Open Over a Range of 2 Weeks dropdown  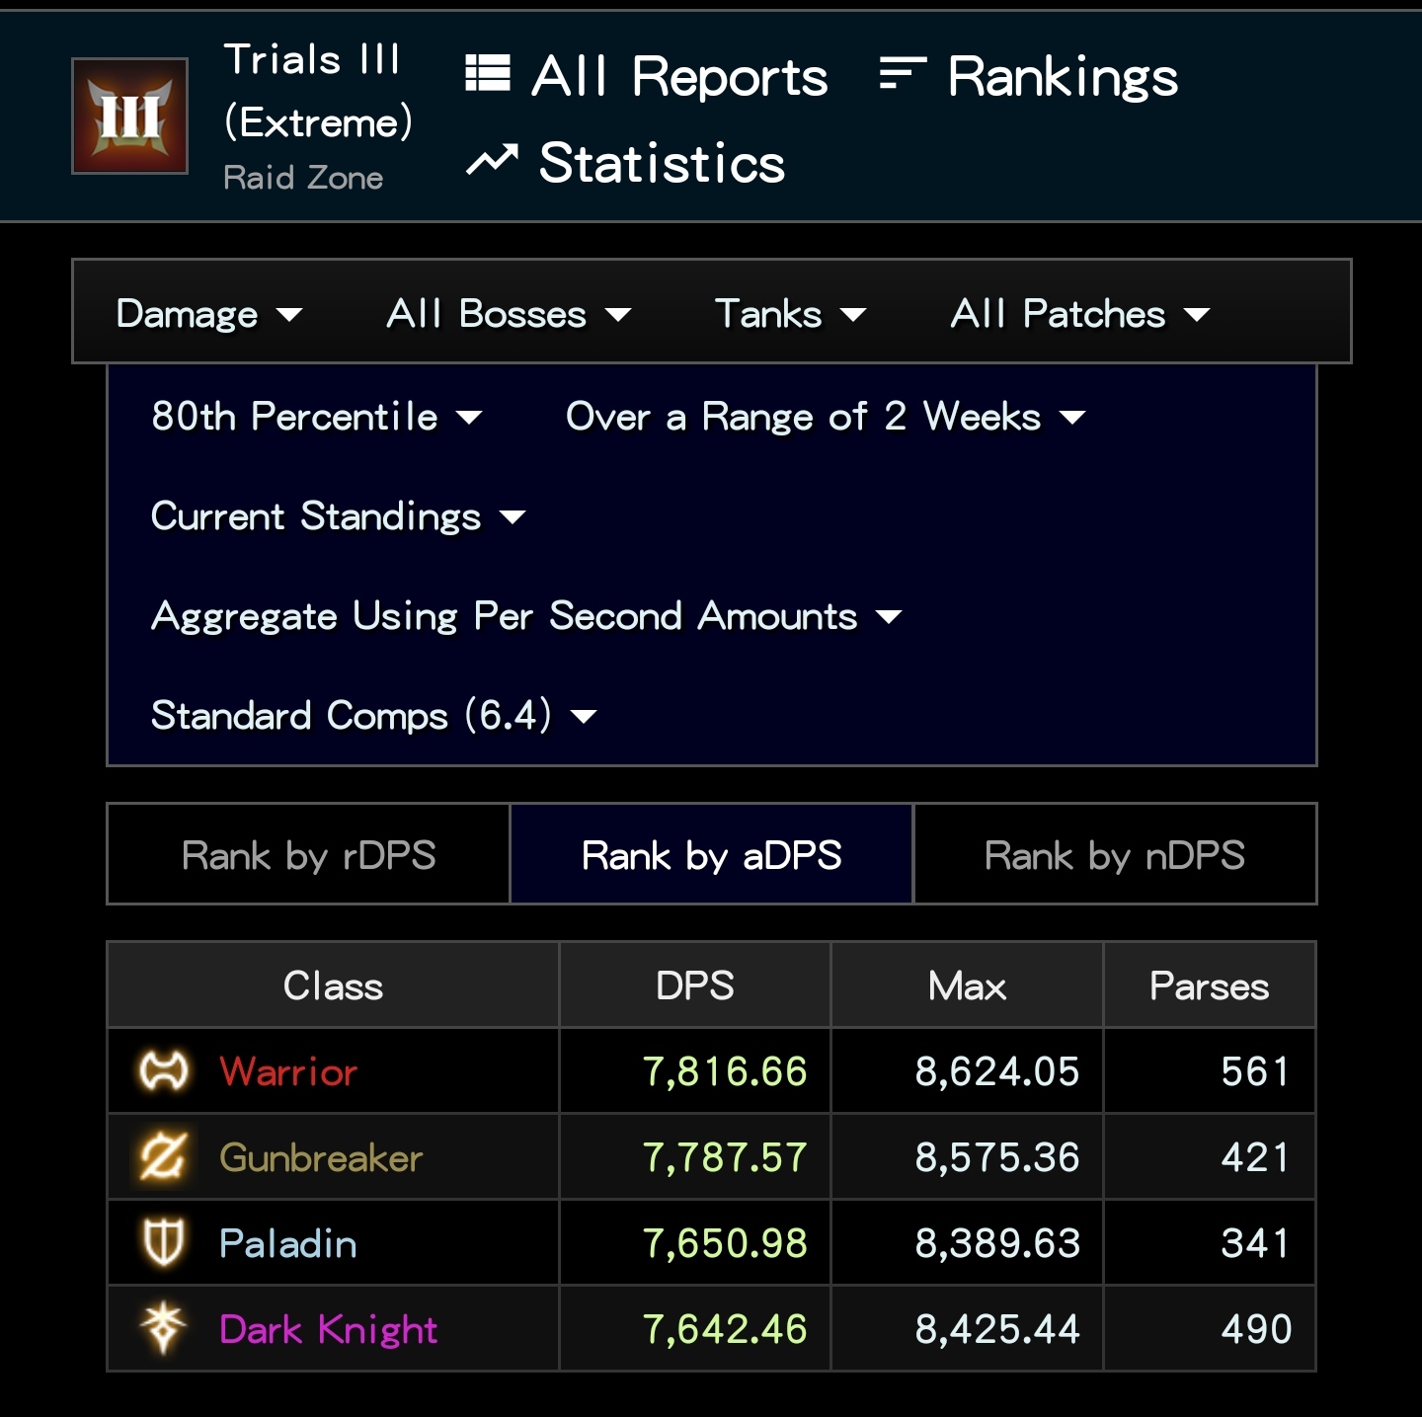[825, 417]
